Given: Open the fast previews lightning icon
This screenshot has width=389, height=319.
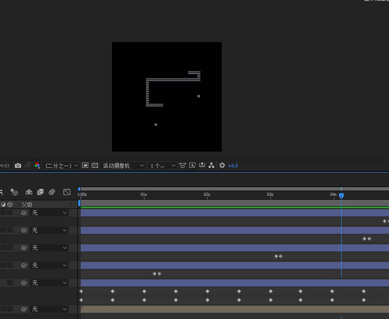Looking at the screenshot, I should click(192, 165).
